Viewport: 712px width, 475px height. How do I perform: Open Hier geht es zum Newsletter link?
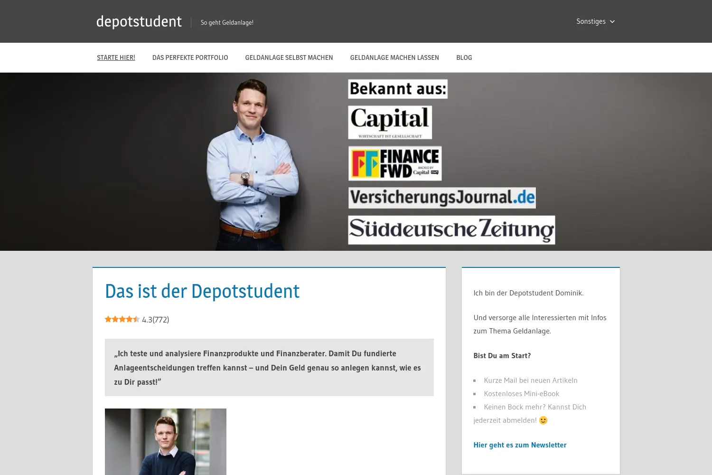520,445
